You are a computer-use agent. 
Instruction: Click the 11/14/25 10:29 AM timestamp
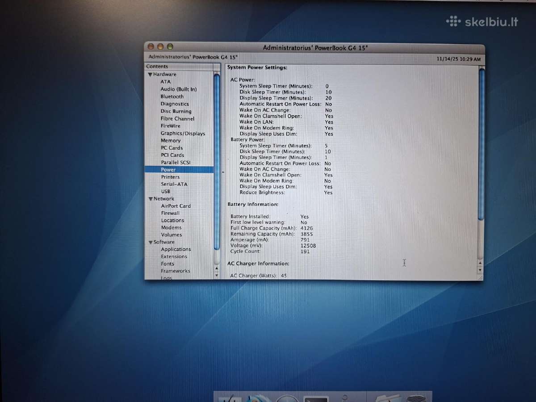(459, 59)
